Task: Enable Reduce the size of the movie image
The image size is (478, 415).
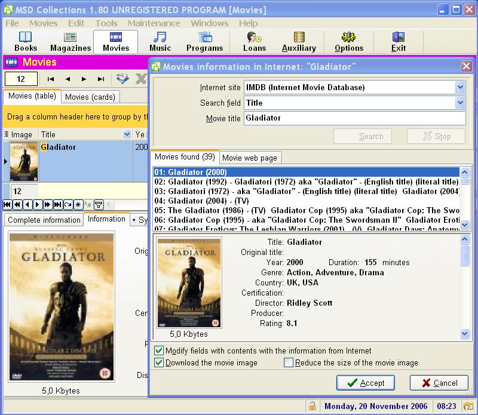Action: click(x=289, y=363)
